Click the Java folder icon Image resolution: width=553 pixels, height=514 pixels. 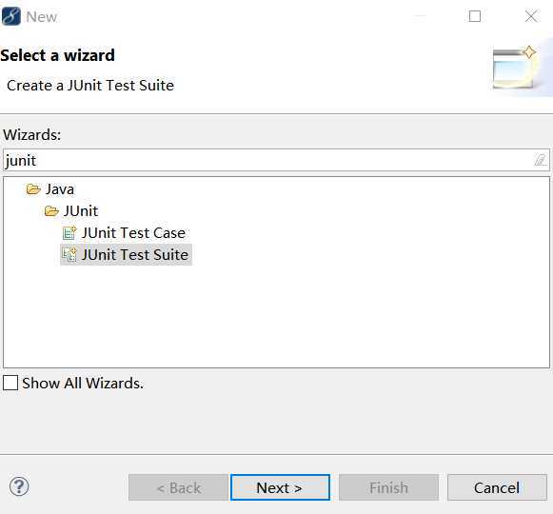[33, 189]
